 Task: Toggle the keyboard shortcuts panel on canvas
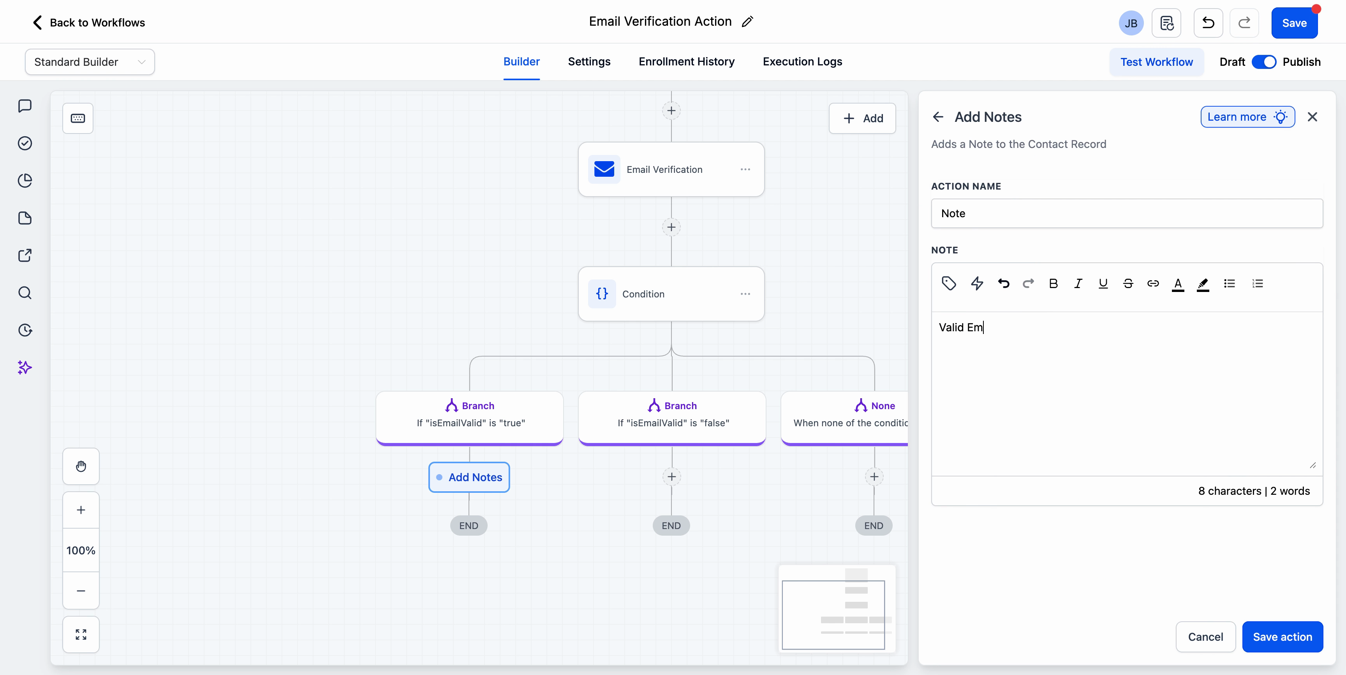[78, 118]
